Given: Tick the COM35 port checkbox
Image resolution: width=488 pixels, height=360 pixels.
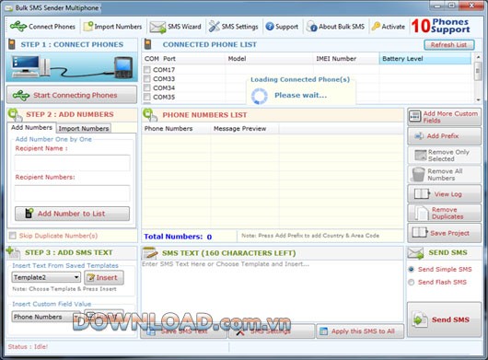Looking at the screenshot, I should point(147,97).
